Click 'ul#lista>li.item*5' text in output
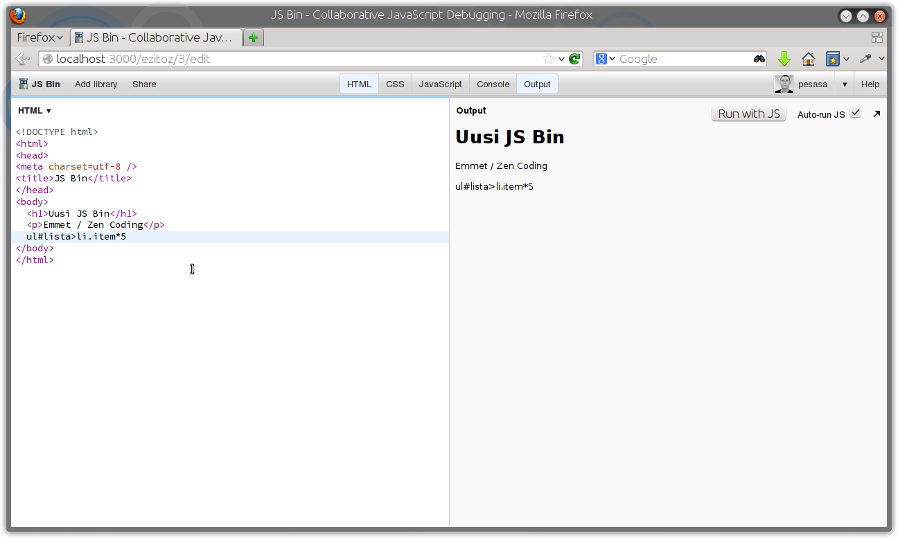898x538 pixels. point(494,187)
